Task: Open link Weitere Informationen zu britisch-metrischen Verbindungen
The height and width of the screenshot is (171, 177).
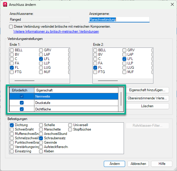Action: coord(56,31)
